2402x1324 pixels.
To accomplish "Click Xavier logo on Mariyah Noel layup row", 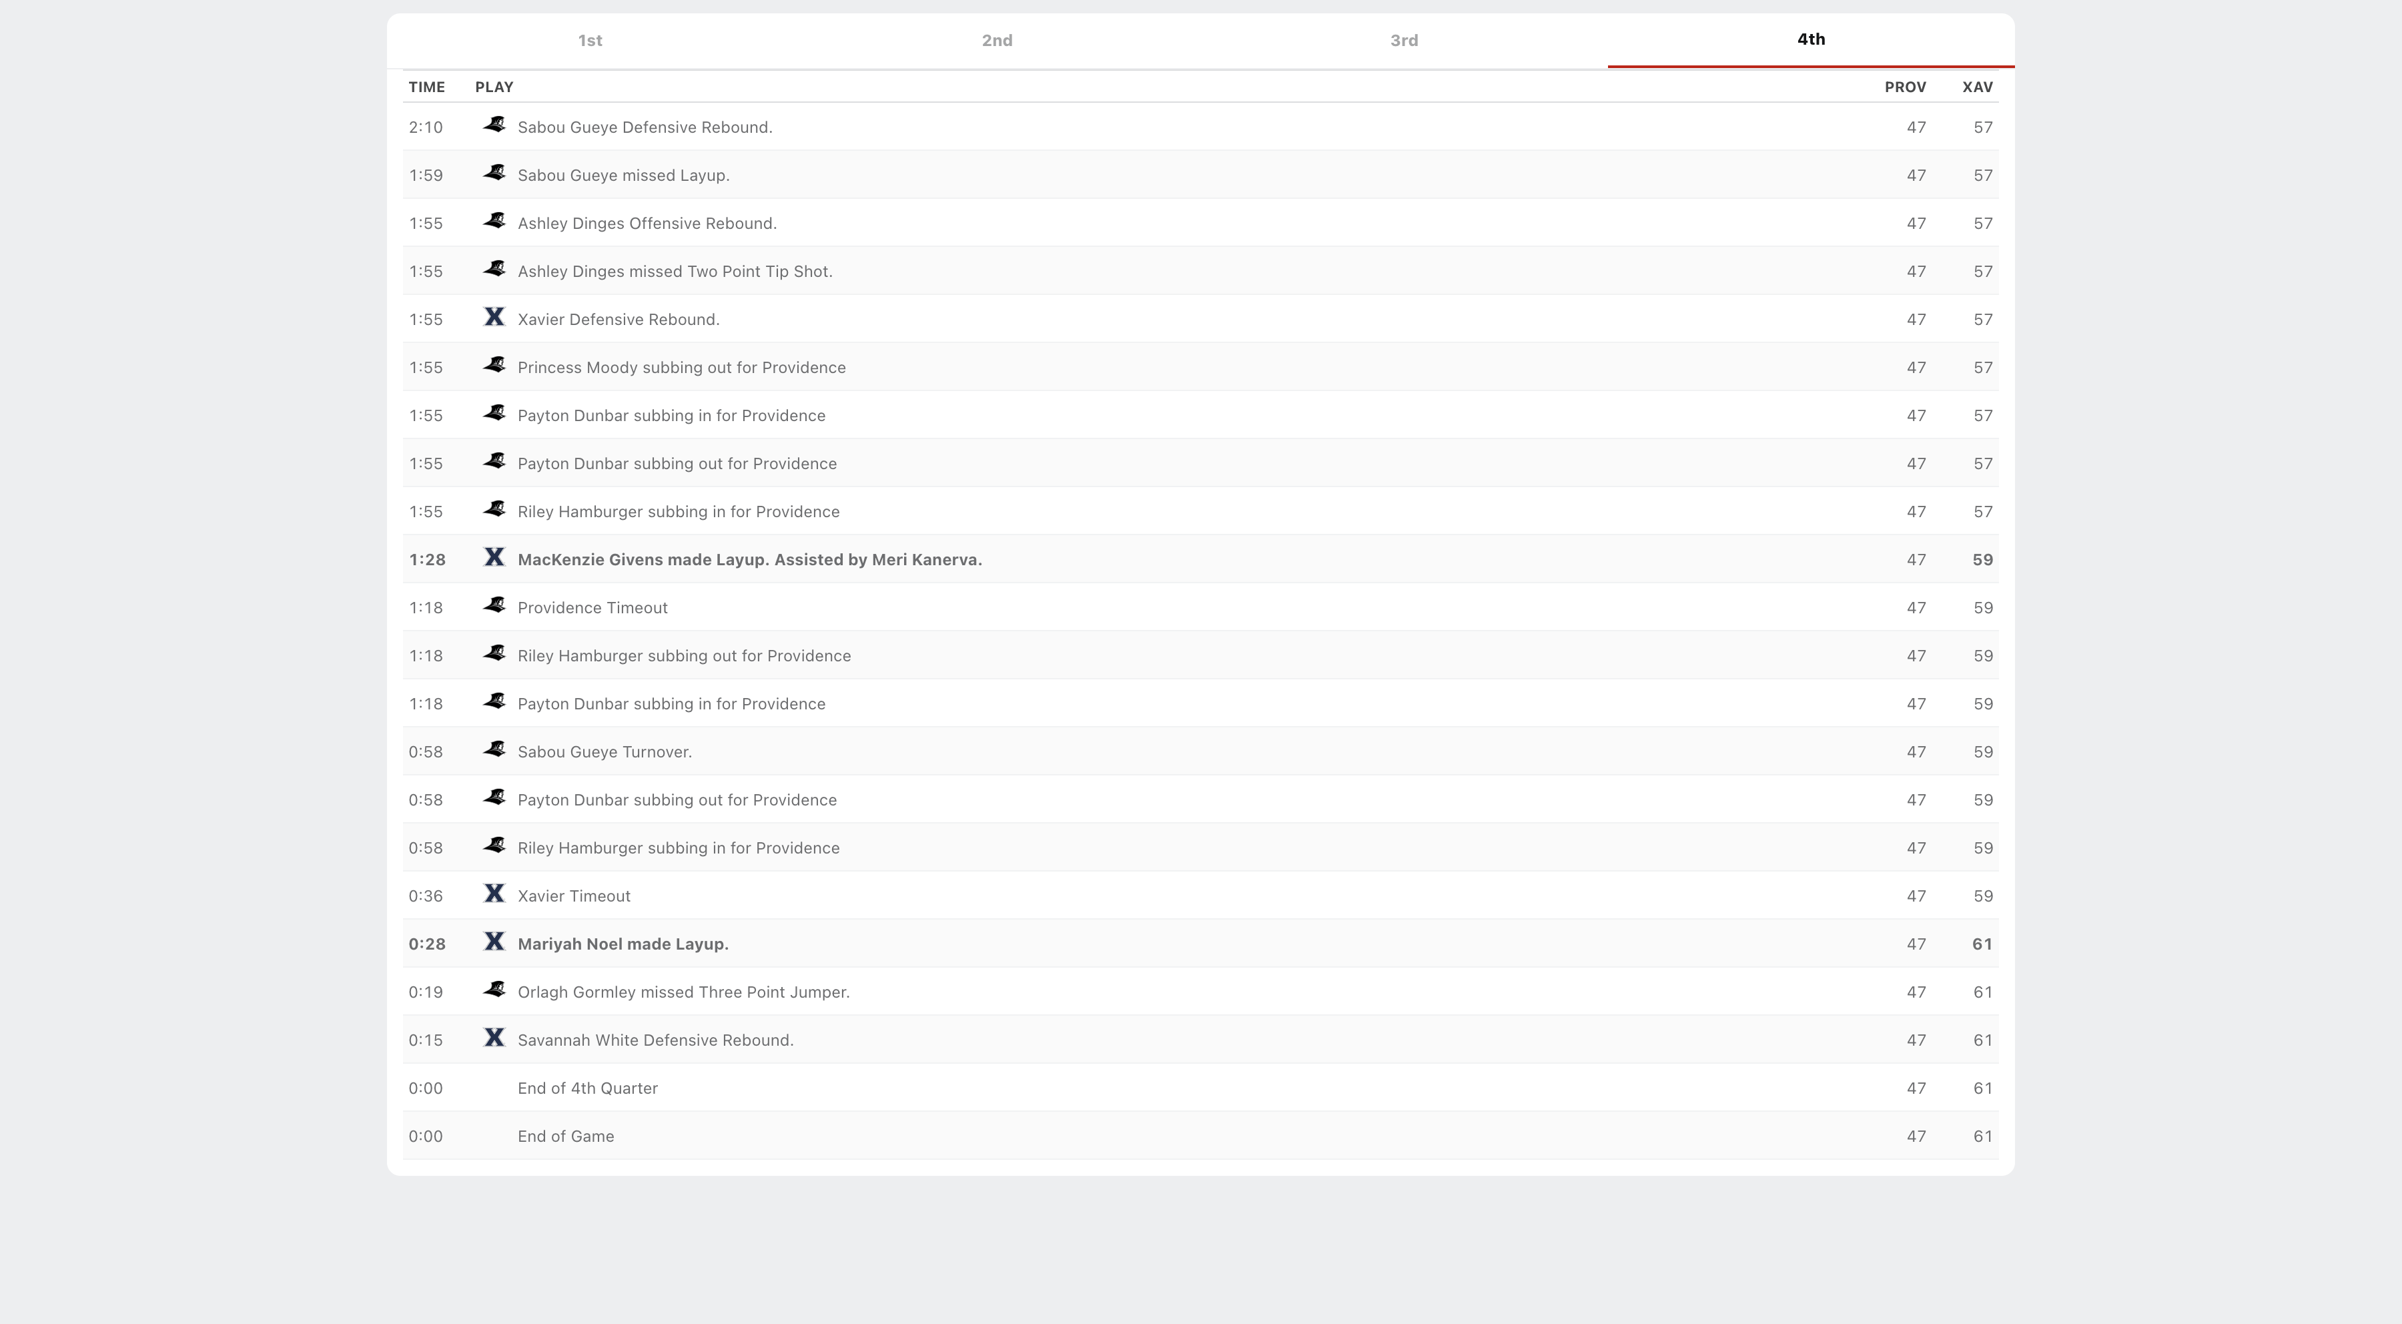I will (x=494, y=942).
